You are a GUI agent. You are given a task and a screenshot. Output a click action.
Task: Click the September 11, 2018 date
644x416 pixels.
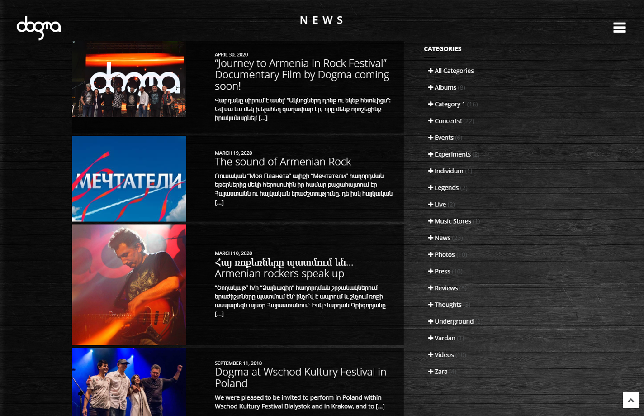pos(238,363)
